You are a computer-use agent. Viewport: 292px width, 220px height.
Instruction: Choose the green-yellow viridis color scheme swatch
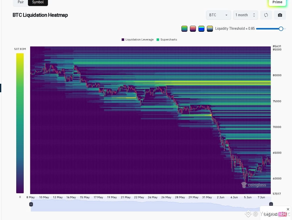coord(184,29)
